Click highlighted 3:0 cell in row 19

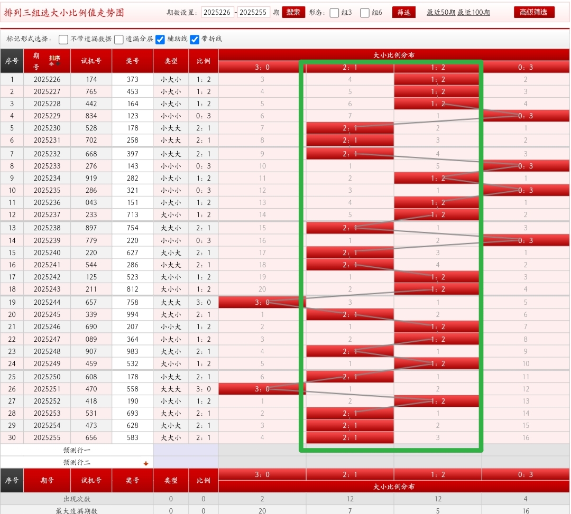coord(262,302)
